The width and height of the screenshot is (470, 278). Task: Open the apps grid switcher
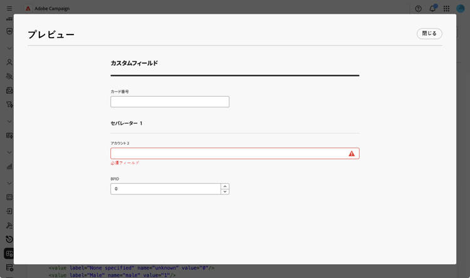[x=446, y=9]
